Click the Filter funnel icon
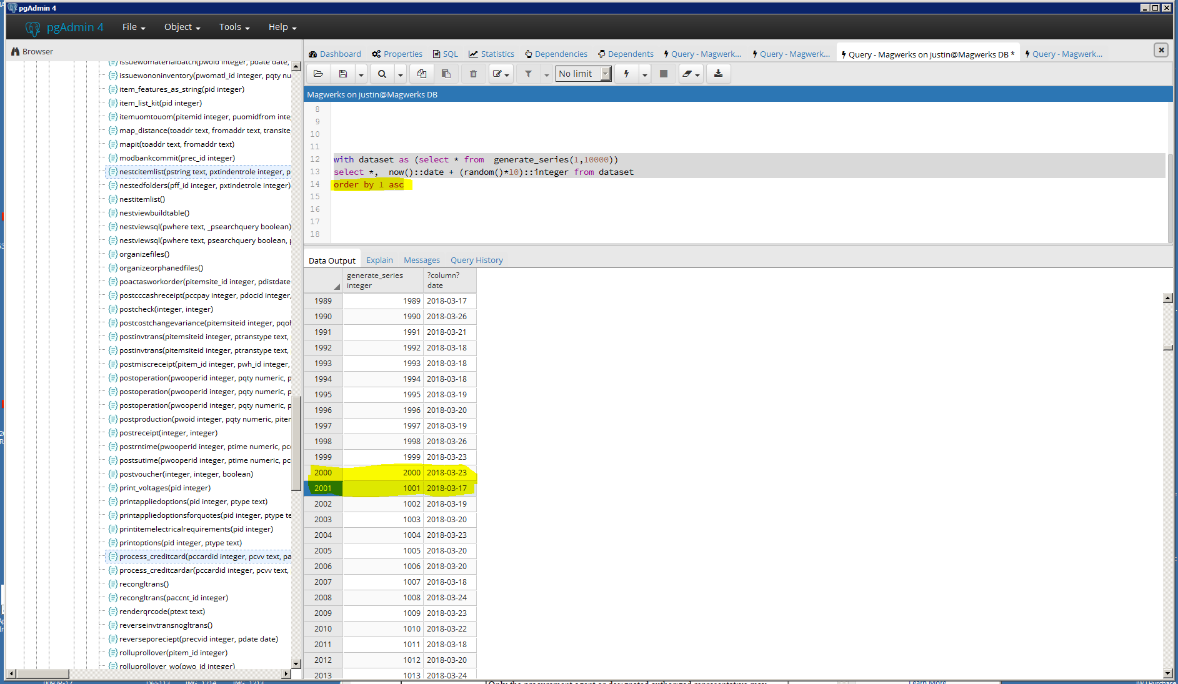This screenshot has height=684, width=1178. [x=528, y=74]
